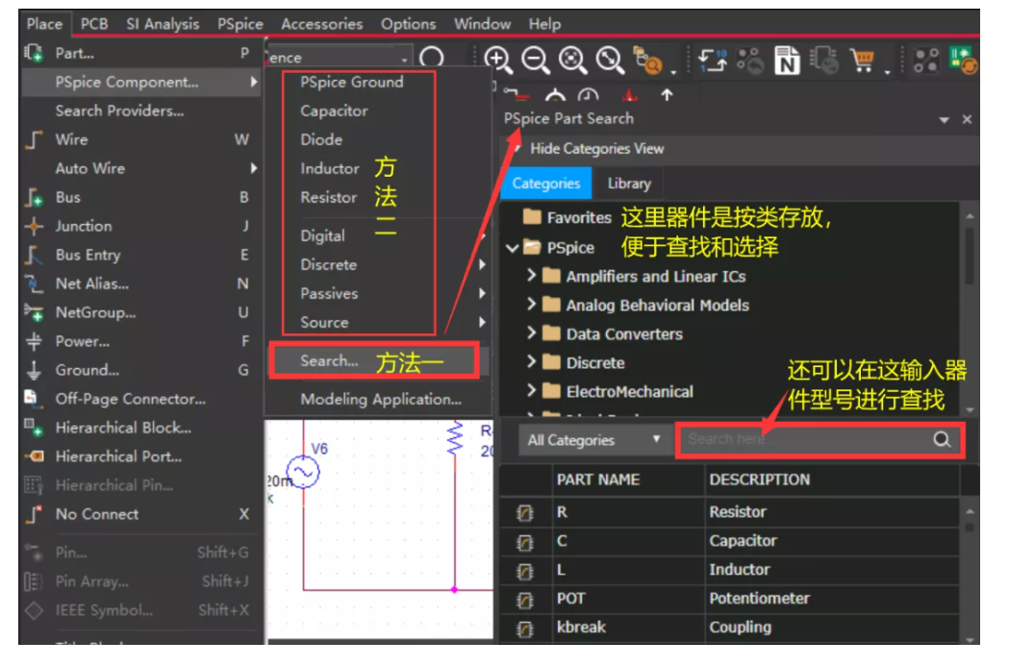This screenshot has height=666, width=1009.
Task: Choose Power from the Place menu
Action: point(139,341)
